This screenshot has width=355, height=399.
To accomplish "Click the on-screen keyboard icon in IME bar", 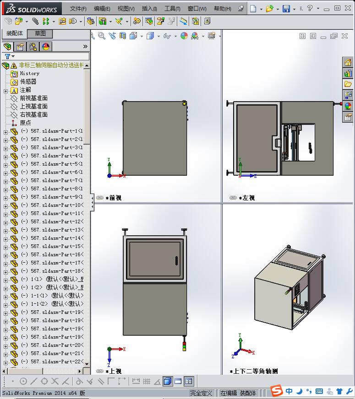I will coord(319,391).
